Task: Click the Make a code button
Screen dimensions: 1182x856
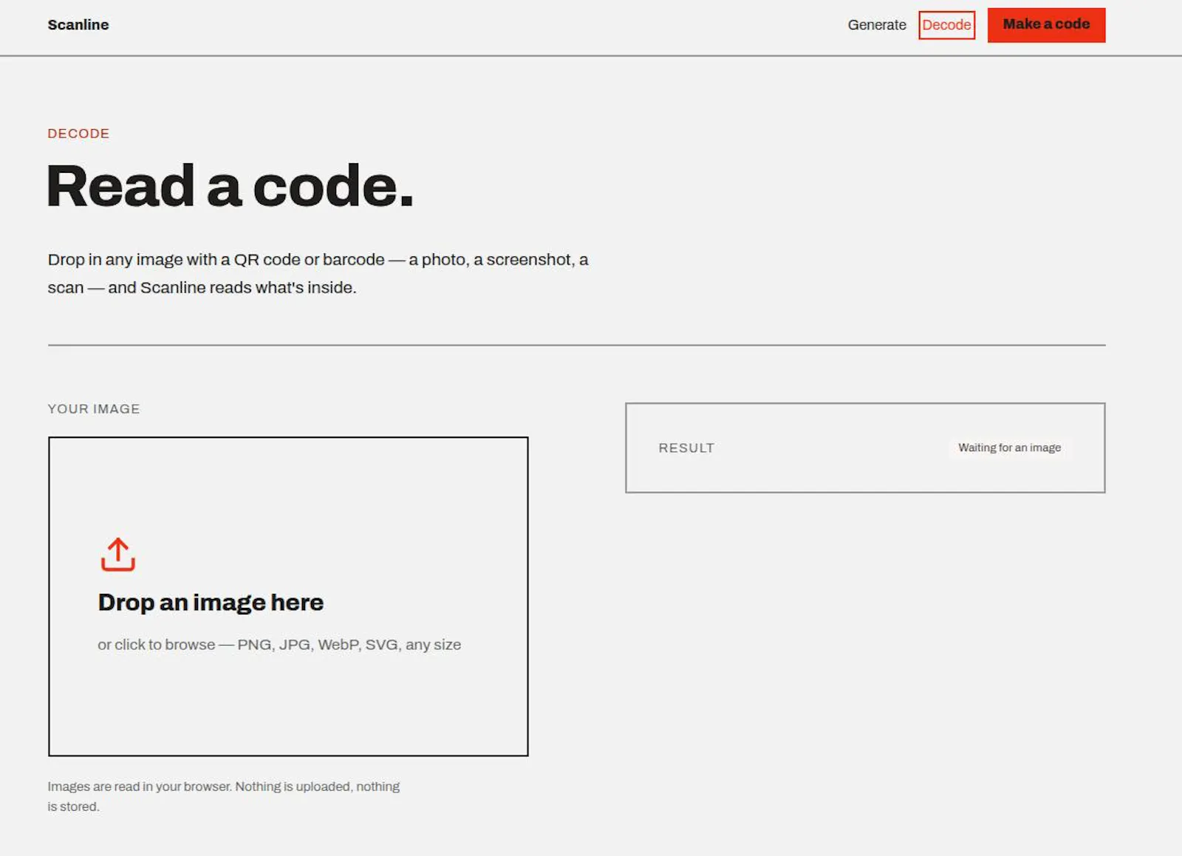Action: tap(1046, 25)
